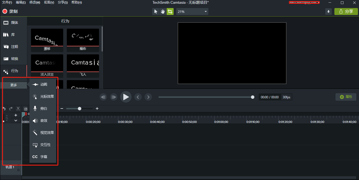Click the timeline zoom out minus icon

click(62, 108)
